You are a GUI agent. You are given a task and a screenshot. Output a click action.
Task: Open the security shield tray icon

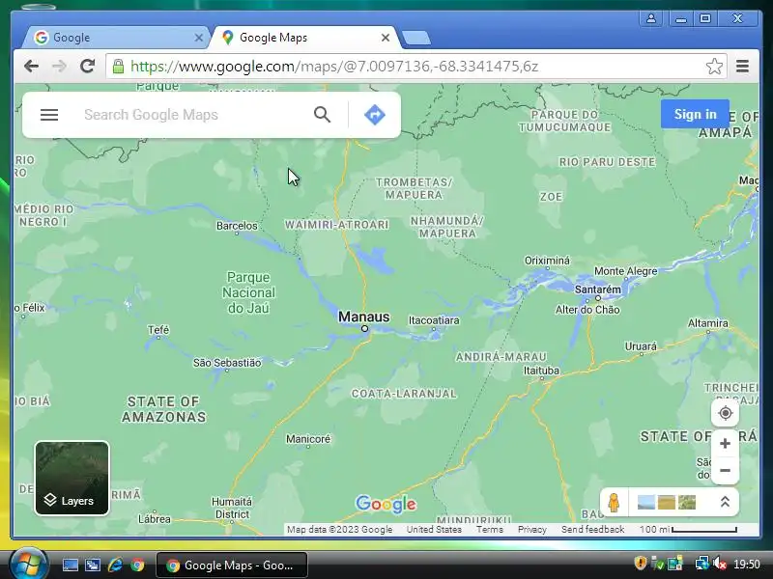[640, 563]
